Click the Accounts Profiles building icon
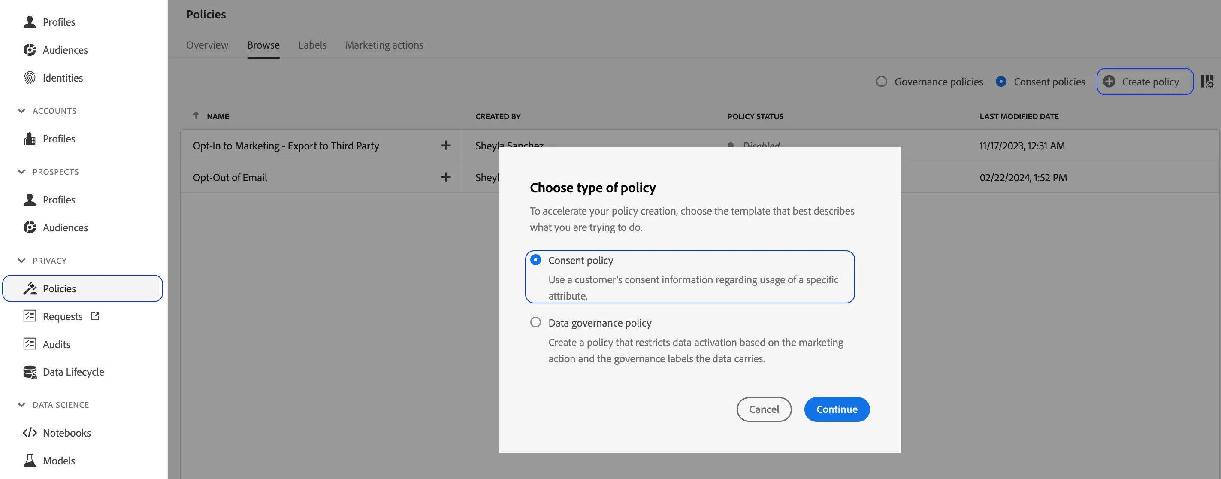 30,139
